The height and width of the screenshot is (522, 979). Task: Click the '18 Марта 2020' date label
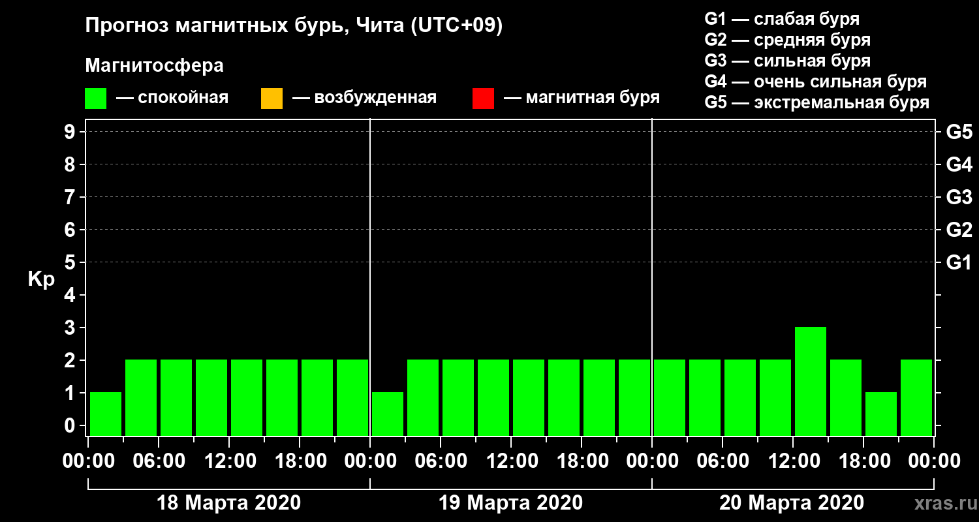[x=228, y=503]
